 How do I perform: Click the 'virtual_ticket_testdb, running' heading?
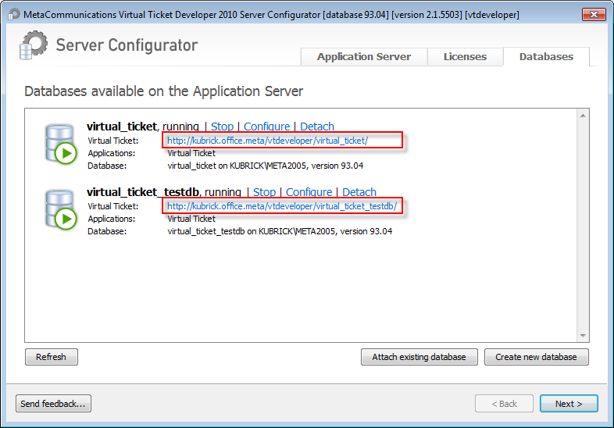point(164,192)
